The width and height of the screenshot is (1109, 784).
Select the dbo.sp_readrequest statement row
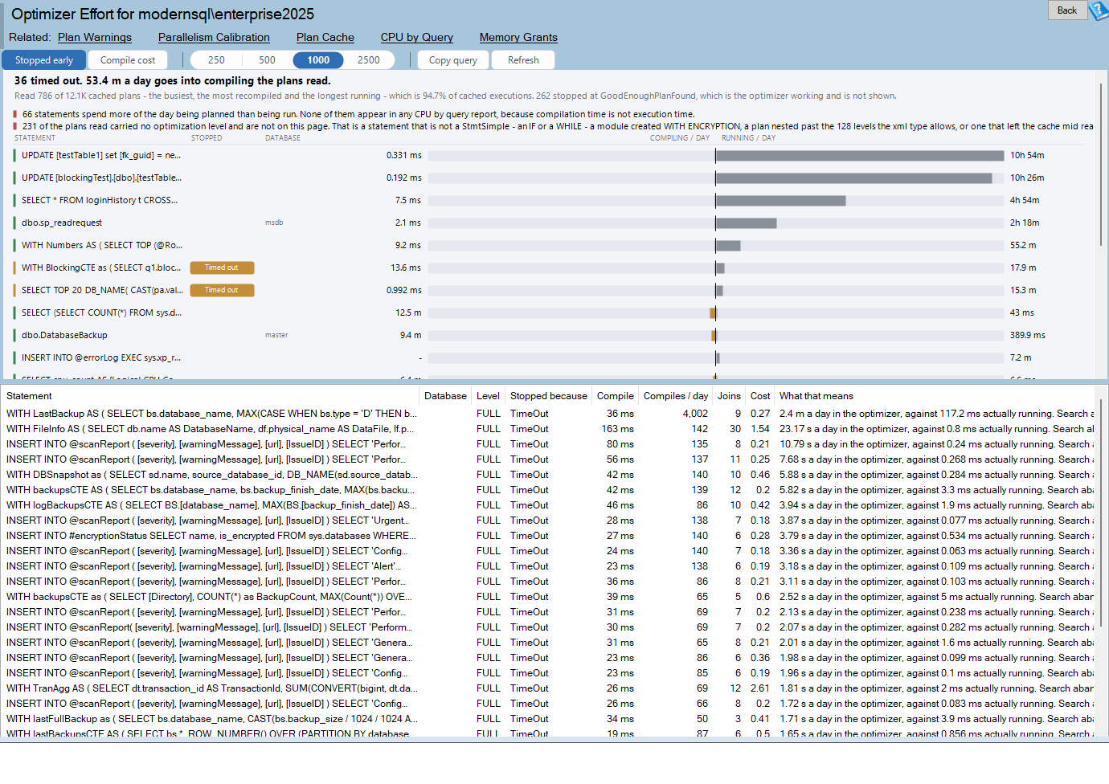click(x=549, y=223)
